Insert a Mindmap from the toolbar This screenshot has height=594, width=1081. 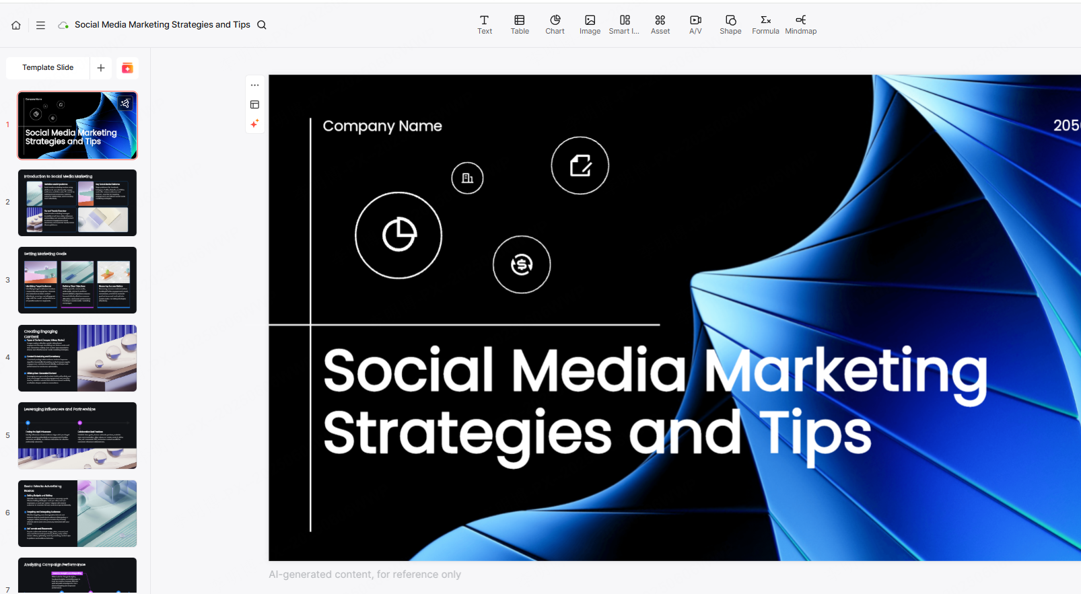801,25
